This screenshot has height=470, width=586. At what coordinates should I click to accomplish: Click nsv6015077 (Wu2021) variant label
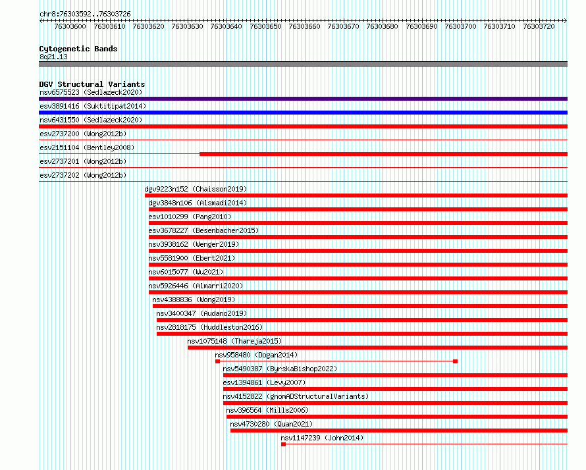coord(186,272)
